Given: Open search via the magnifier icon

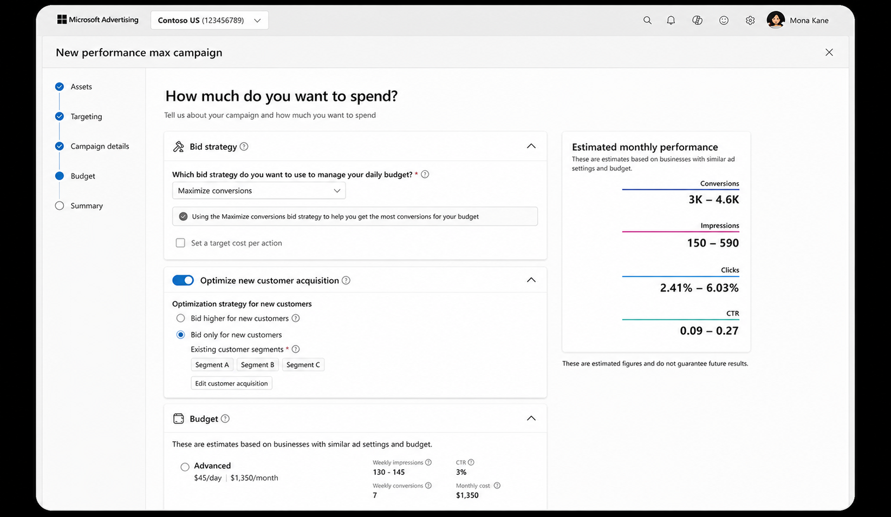Looking at the screenshot, I should point(647,21).
